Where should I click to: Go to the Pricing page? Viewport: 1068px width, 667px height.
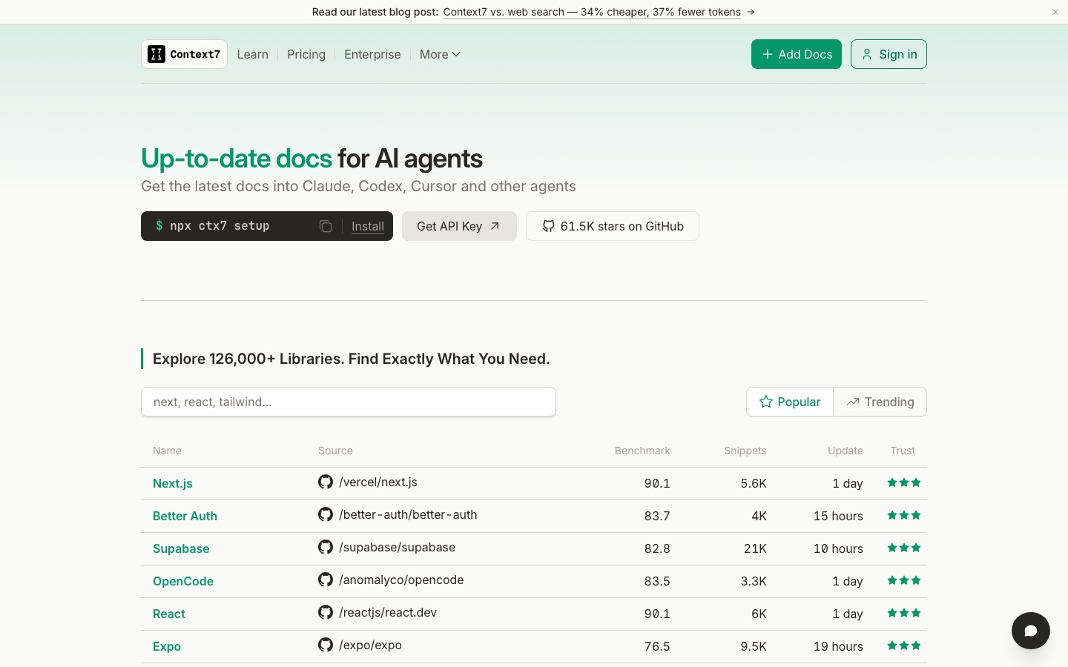[x=306, y=54]
